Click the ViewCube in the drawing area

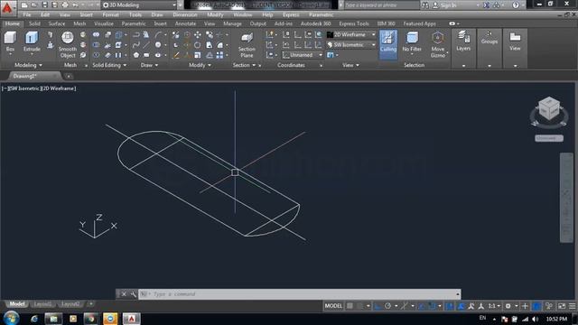pyautogui.click(x=549, y=108)
